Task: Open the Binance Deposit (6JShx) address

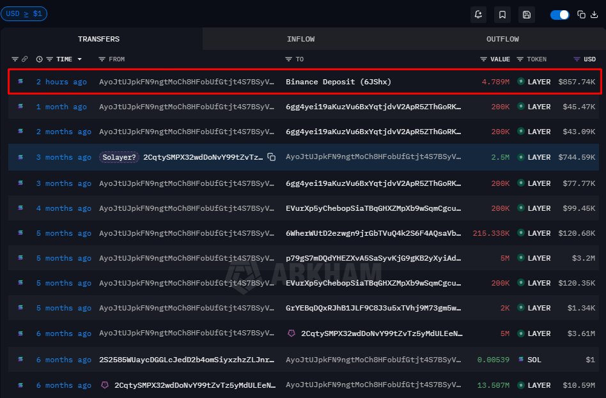Action: coord(338,82)
